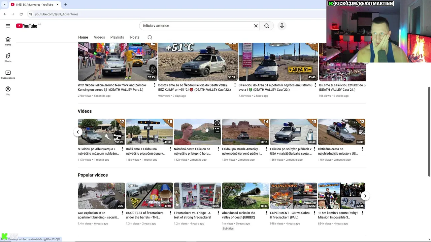
Task: Open options for New York Zombie Kensington video
Action: 155,85
